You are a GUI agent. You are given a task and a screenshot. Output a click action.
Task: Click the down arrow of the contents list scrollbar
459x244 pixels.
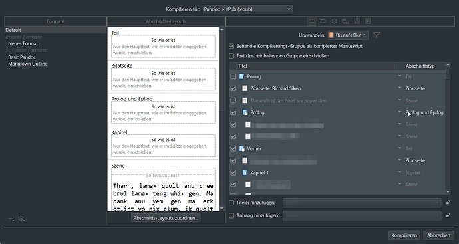tap(448, 192)
